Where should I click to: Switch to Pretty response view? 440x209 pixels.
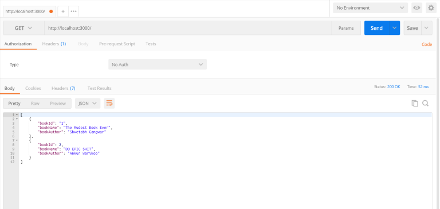coord(14,103)
